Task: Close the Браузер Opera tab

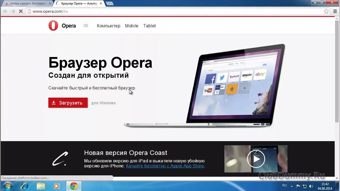Action: tap(101, 3)
